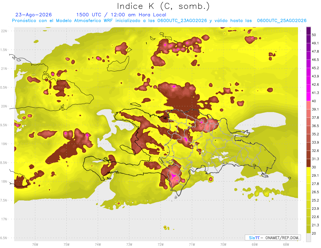321x248 pixels.
Task: Click legend value "27.8"
Action: [x=315, y=184]
